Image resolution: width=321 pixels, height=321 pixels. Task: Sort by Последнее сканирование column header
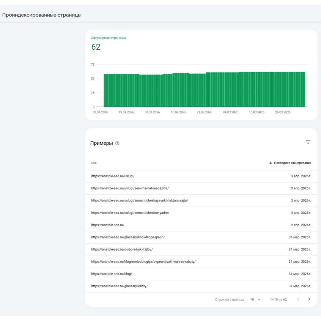pos(292,163)
